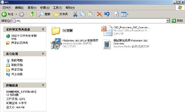
Task: Open 网上邻居 from other places
Action: point(17,74)
